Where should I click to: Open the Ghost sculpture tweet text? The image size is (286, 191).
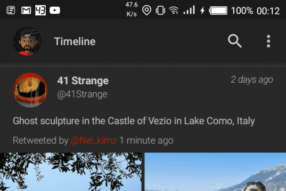pos(134,121)
